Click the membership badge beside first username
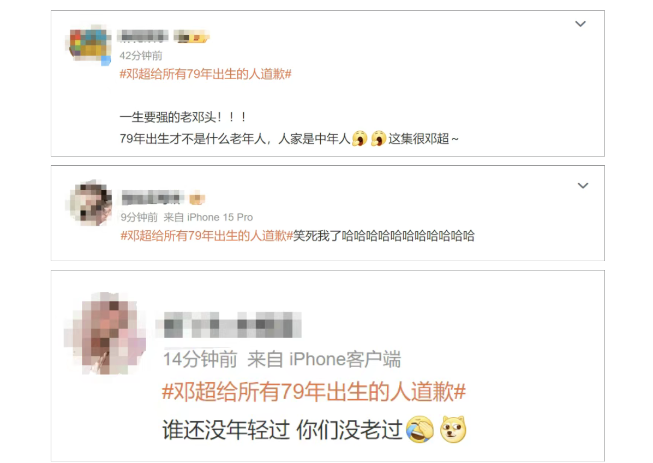Screen dimensions: 653x463 (x=191, y=36)
